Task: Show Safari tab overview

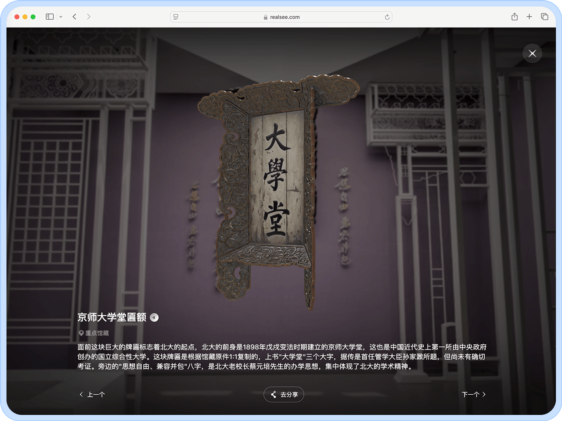Action: (x=544, y=17)
